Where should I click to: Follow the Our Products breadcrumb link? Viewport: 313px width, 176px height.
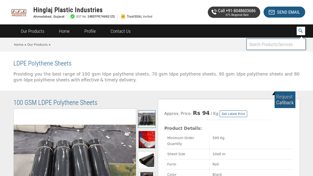click(x=37, y=45)
